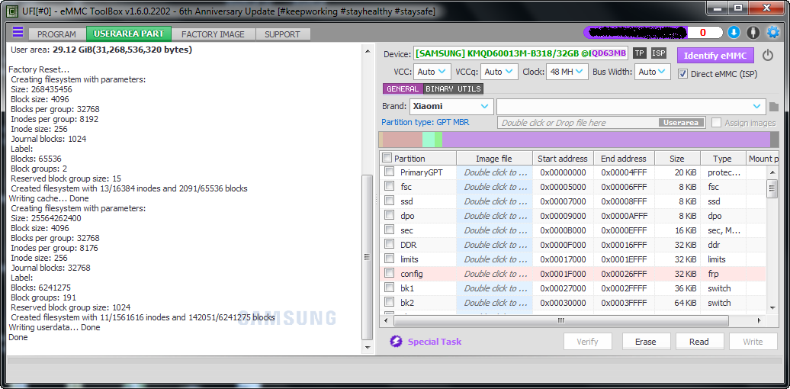Sort by the Start address column header
790x389 pixels.
[563, 158]
